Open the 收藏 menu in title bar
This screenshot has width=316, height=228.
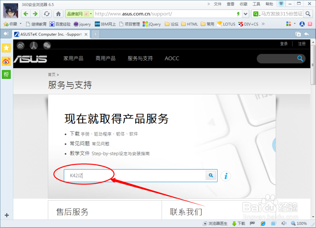tap(243, 4)
